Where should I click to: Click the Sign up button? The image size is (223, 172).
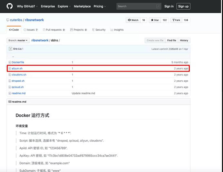click(183, 7)
